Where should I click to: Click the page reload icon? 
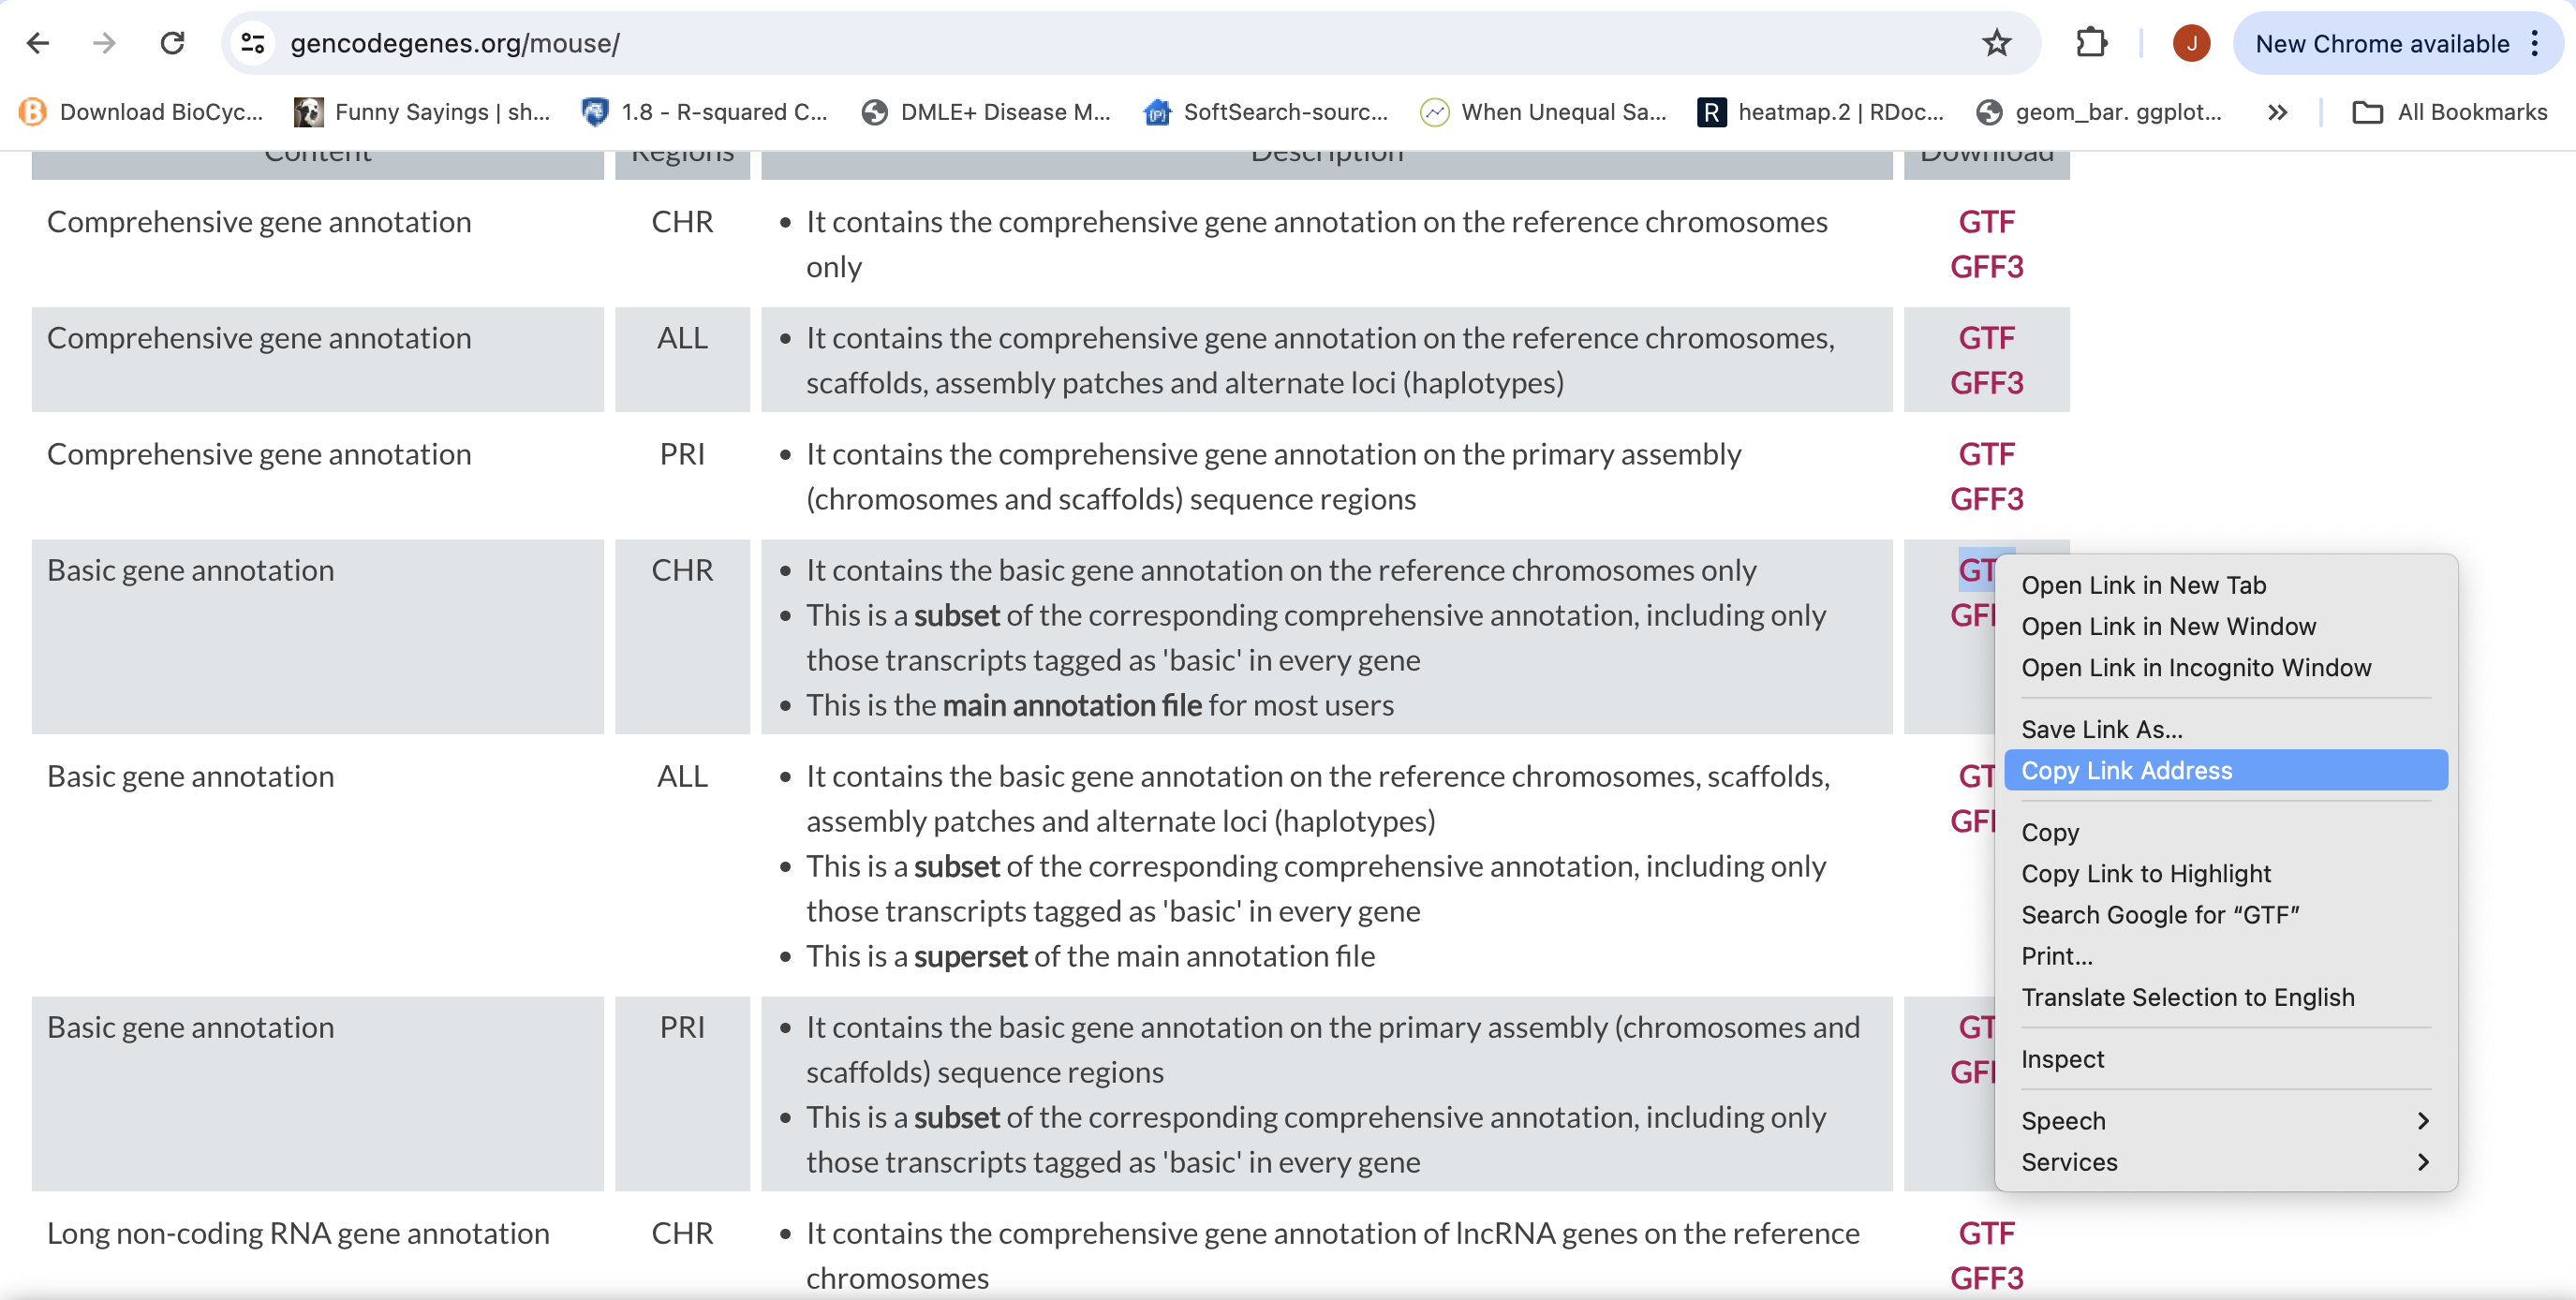pos(172,45)
